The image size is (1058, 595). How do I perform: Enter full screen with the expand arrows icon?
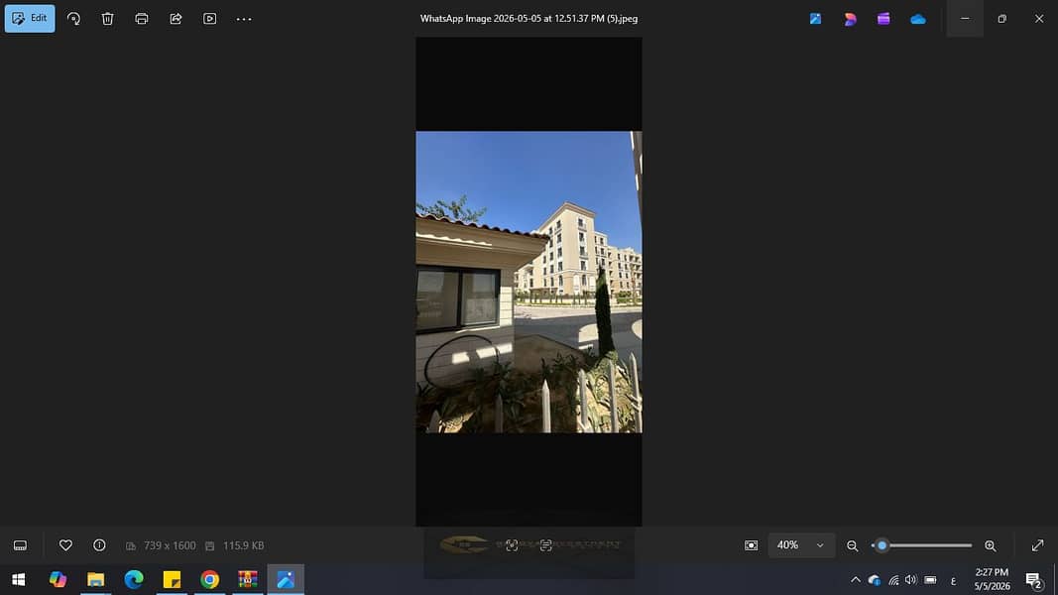(x=1038, y=545)
